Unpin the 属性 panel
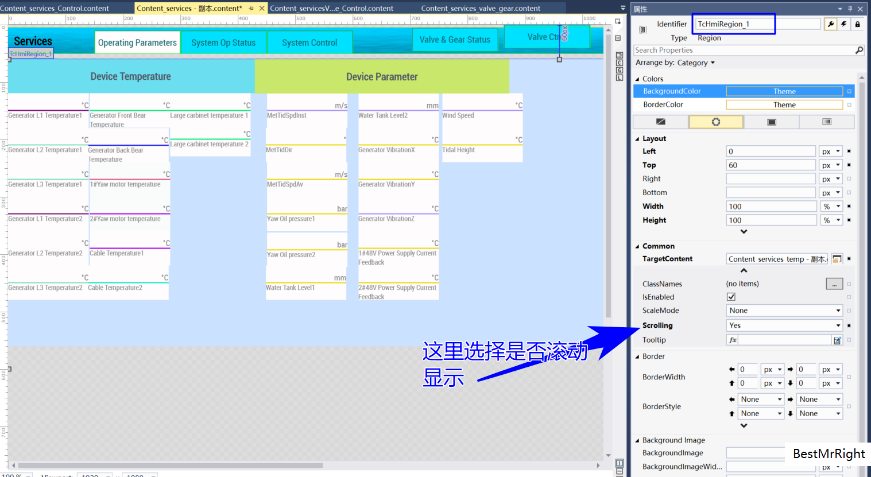The height and width of the screenshot is (477, 871). click(850, 8)
